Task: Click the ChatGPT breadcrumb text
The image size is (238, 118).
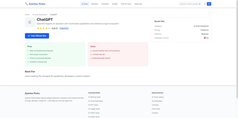Action: point(54,14)
